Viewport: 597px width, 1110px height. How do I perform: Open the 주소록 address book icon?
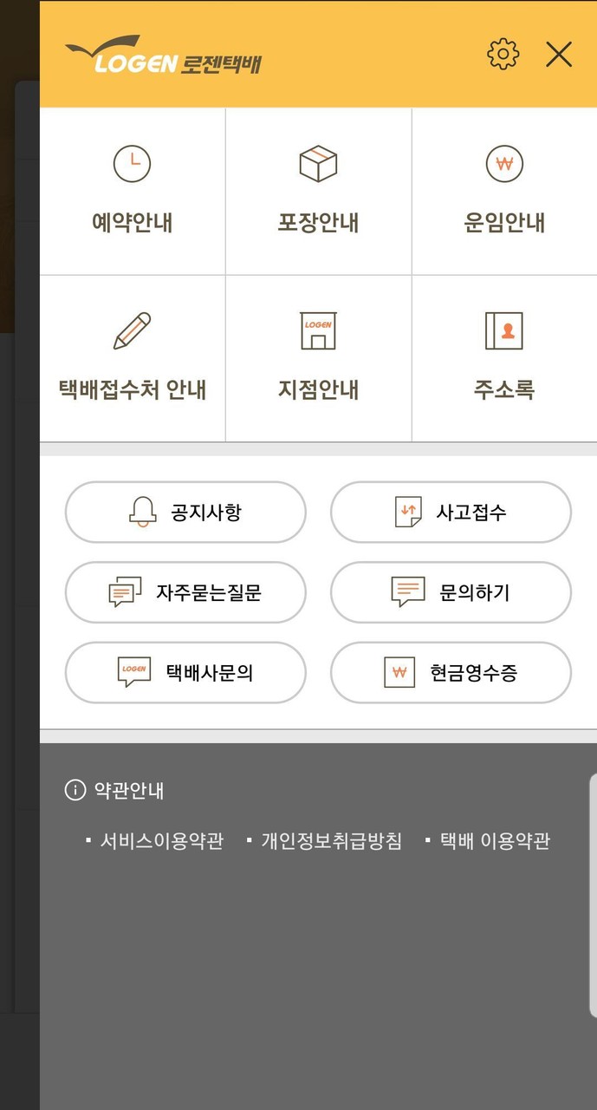(x=504, y=330)
